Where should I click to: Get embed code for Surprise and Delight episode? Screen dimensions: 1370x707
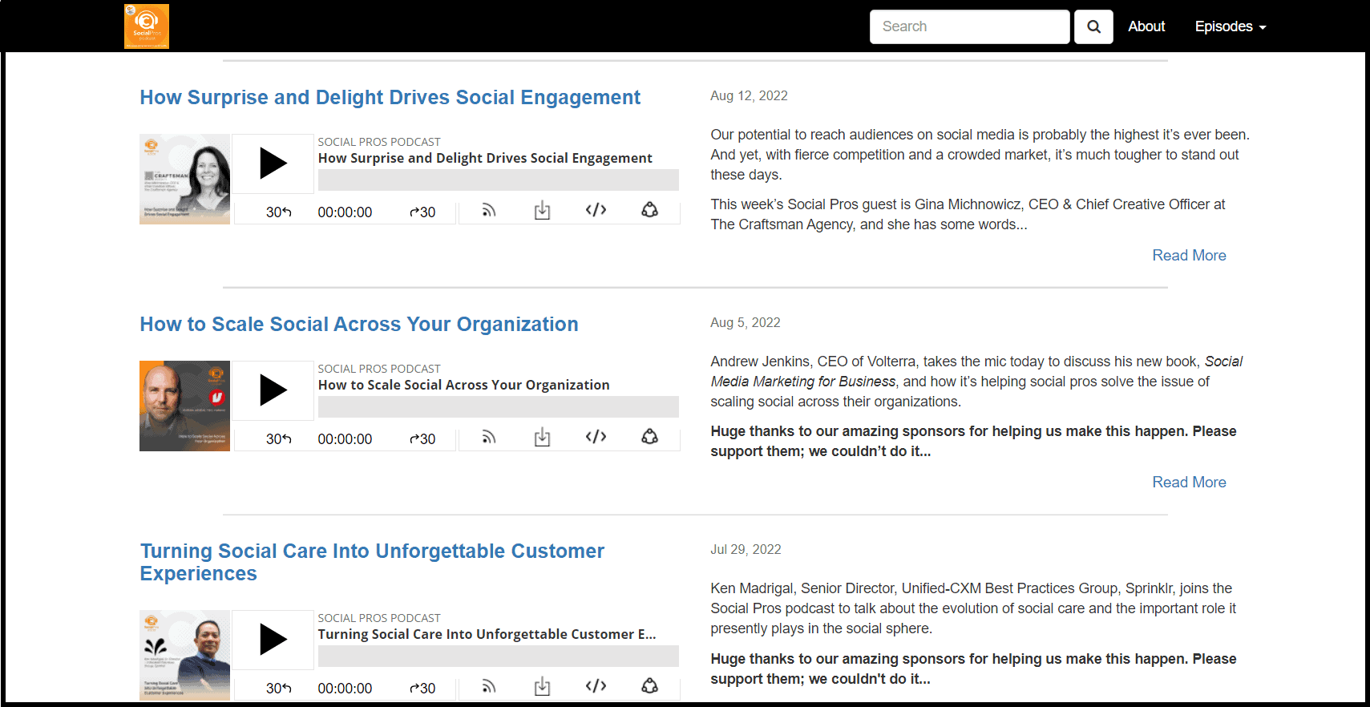click(596, 210)
